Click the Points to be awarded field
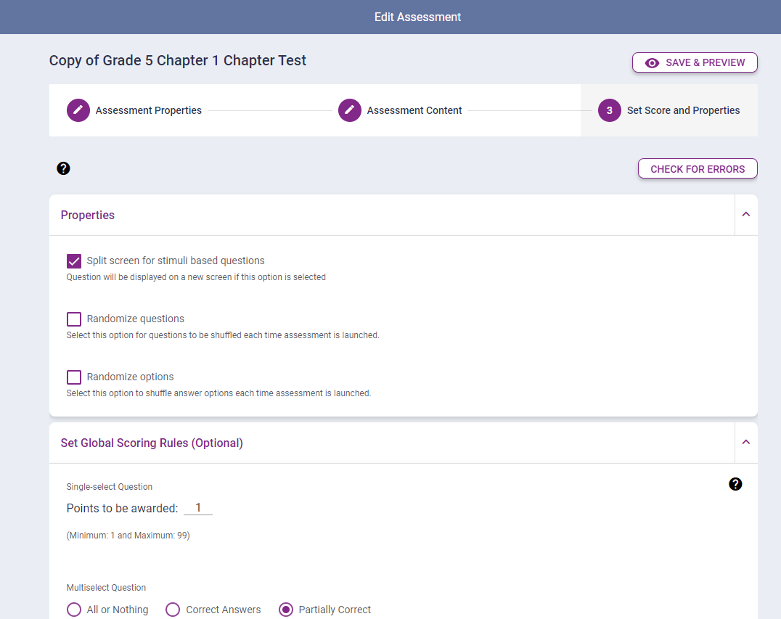 [x=197, y=508]
